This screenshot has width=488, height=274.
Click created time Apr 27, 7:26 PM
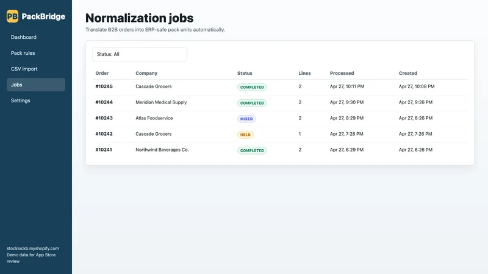click(x=415, y=134)
